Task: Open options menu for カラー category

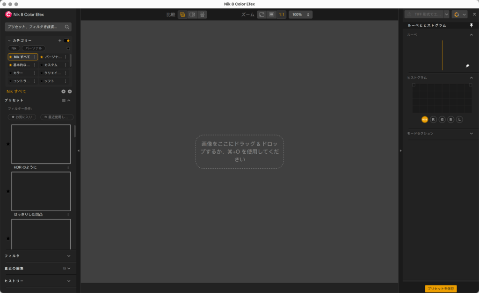Action: click(x=34, y=73)
